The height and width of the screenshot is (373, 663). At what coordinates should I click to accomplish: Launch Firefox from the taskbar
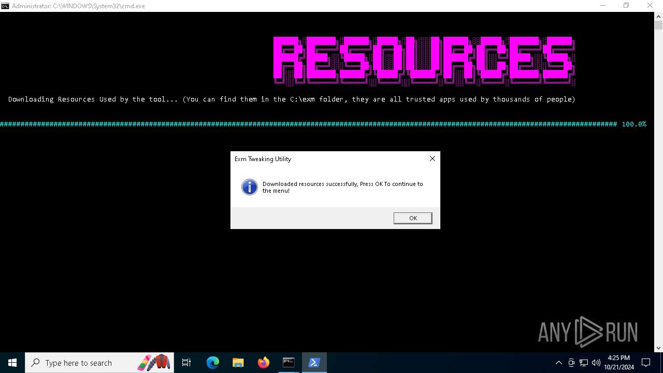(264, 363)
